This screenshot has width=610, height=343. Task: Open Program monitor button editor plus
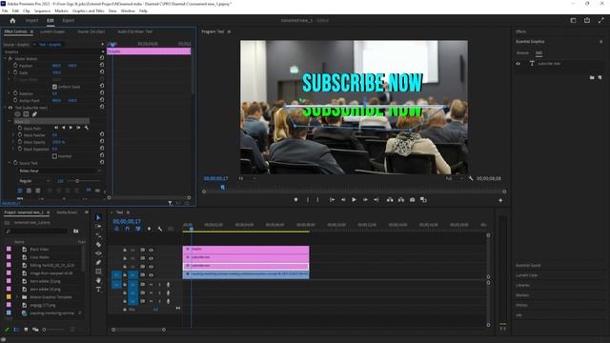click(500, 200)
